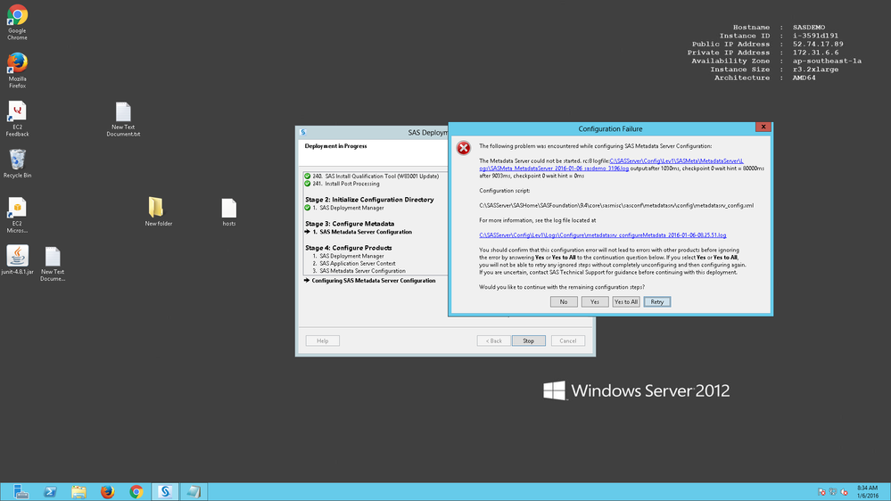The height and width of the screenshot is (501, 891).
Task: Open Mozilla Firefox desktop shortcut
Action: click(17, 70)
